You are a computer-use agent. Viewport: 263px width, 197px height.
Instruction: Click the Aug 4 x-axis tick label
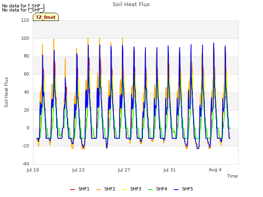tap(215, 170)
